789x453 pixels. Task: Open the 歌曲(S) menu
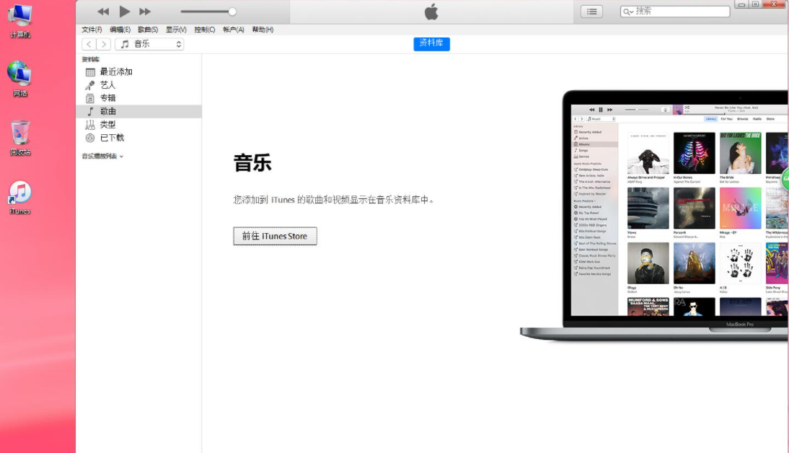148,30
